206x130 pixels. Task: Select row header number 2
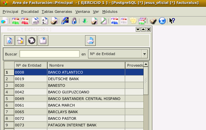pos(9,79)
